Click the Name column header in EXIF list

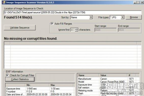click(x=88, y=75)
